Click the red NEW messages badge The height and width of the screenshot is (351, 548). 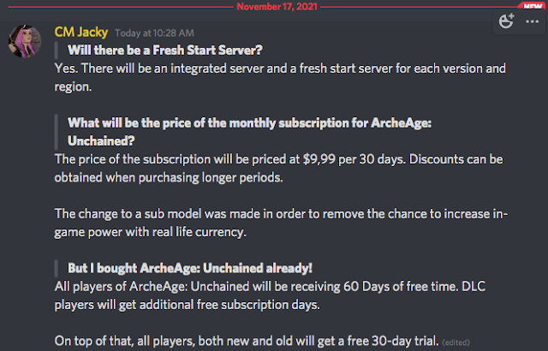click(531, 4)
